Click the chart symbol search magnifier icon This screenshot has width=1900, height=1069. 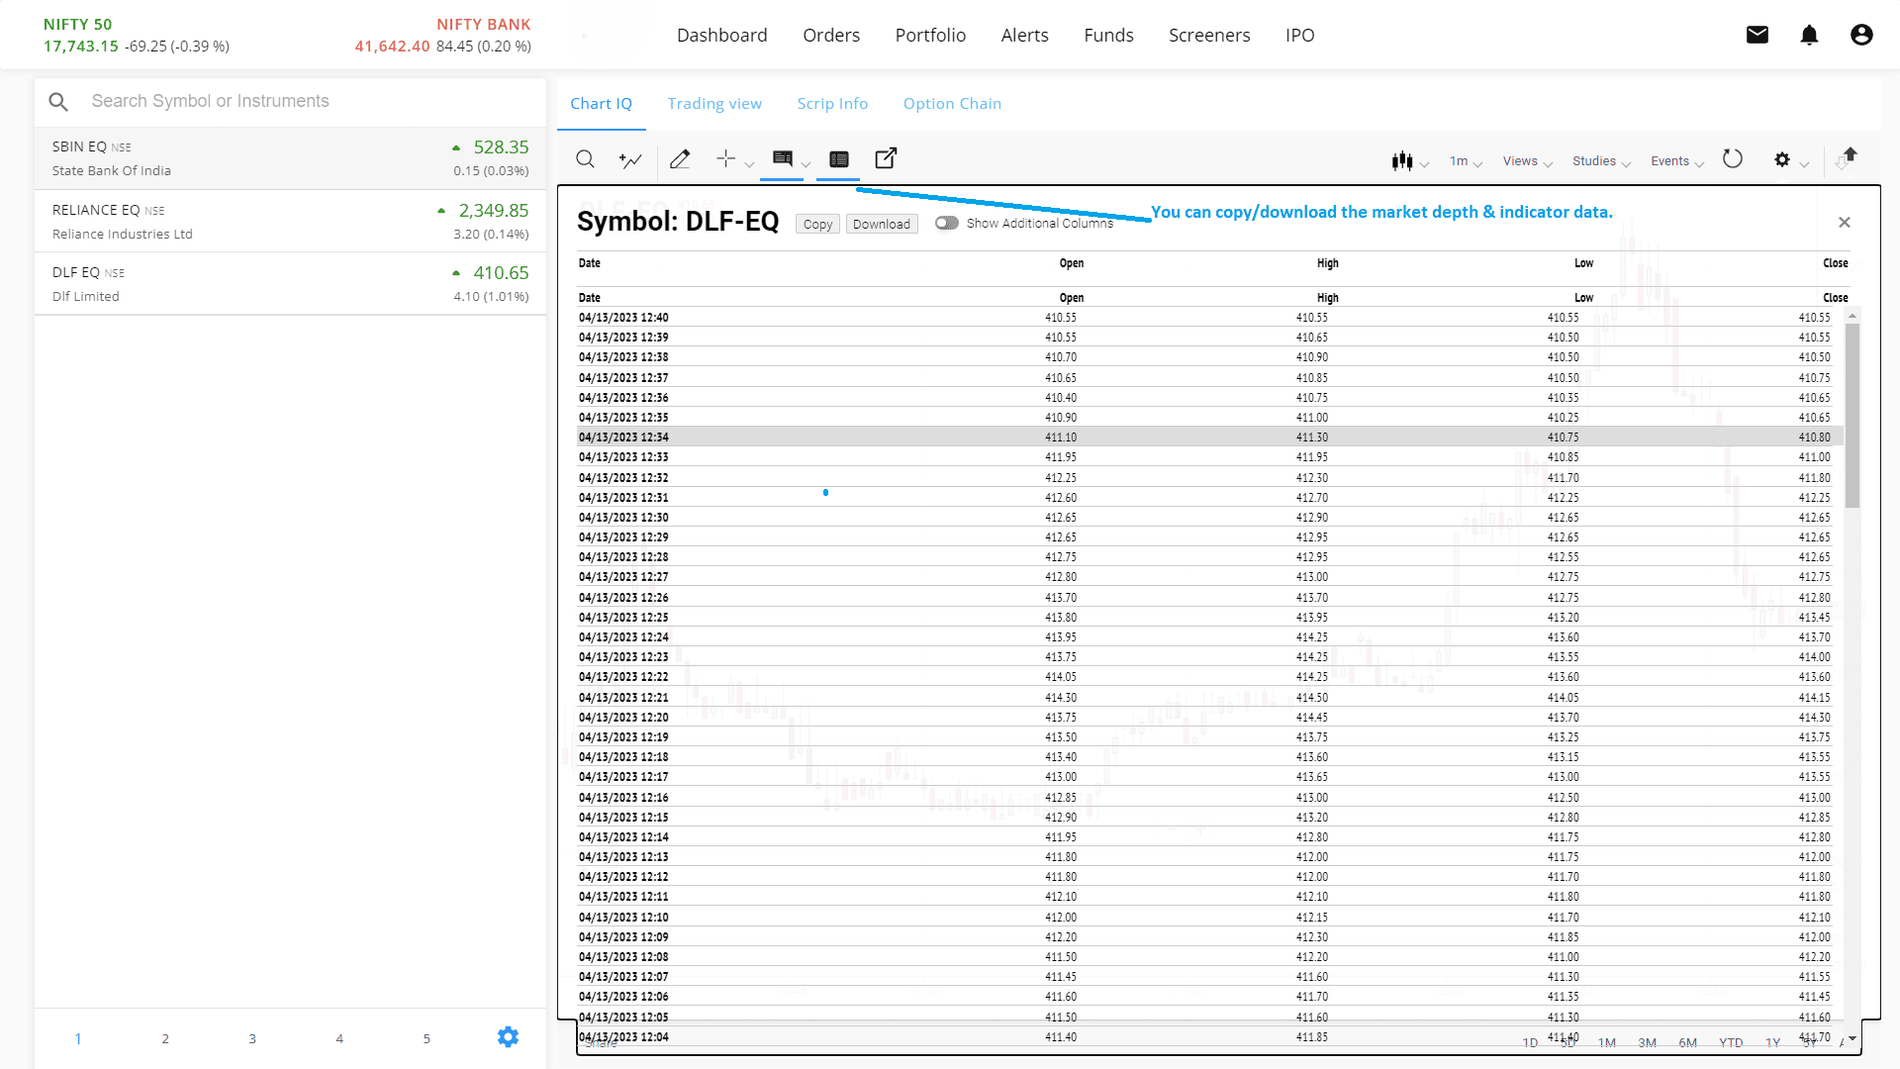coord(585,159)
